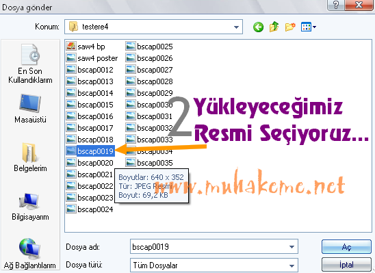Screen dimensions: 375x273
Task: Select image file bscap0018
Action: pyautogui.click(x=90, y=140)
